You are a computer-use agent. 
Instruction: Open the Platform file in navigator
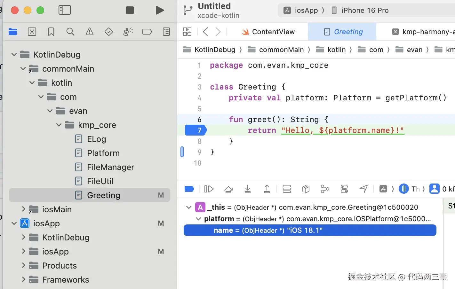pyautogui.click(x=103, y=153)
